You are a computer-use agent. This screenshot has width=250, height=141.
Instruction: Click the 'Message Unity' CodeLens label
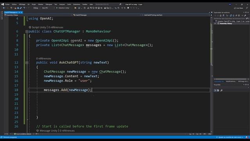click(48, 130)
